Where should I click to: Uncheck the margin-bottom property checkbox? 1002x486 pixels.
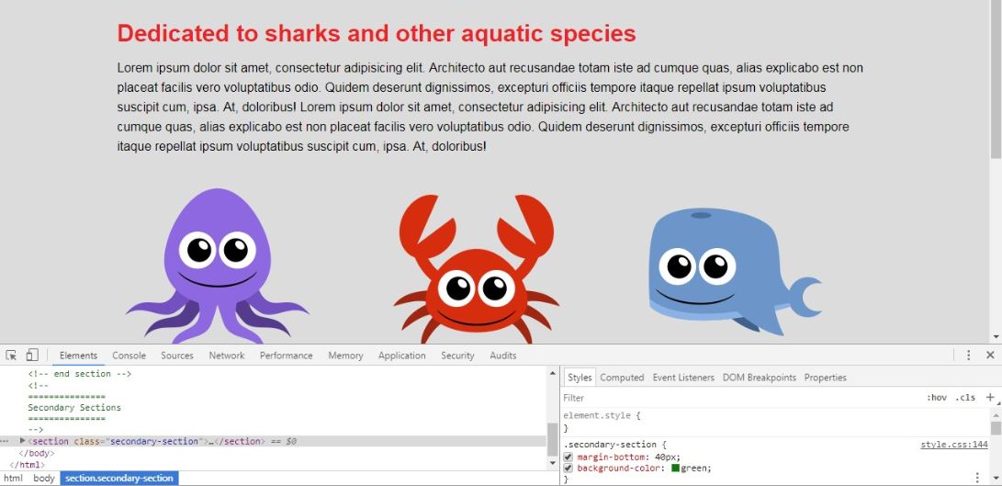(569, 457)
